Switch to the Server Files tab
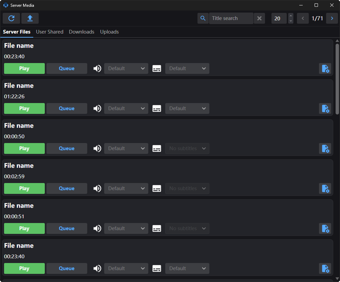The height and width of the screenshot is (282, 340). point(17,32)
